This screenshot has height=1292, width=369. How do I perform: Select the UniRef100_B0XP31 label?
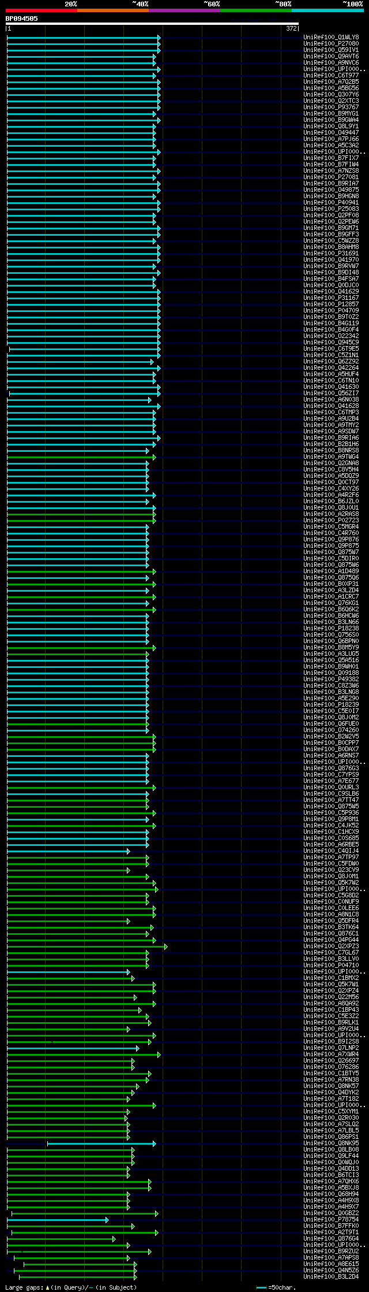[331, 584]
